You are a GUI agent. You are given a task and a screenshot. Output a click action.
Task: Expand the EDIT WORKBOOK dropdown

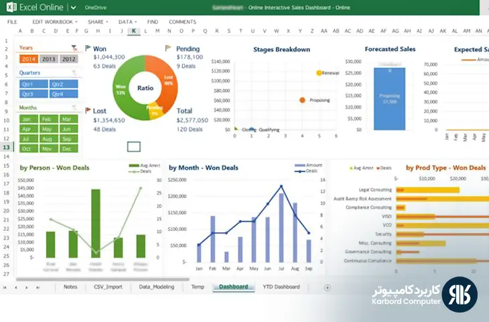click(x=55, y=22)
